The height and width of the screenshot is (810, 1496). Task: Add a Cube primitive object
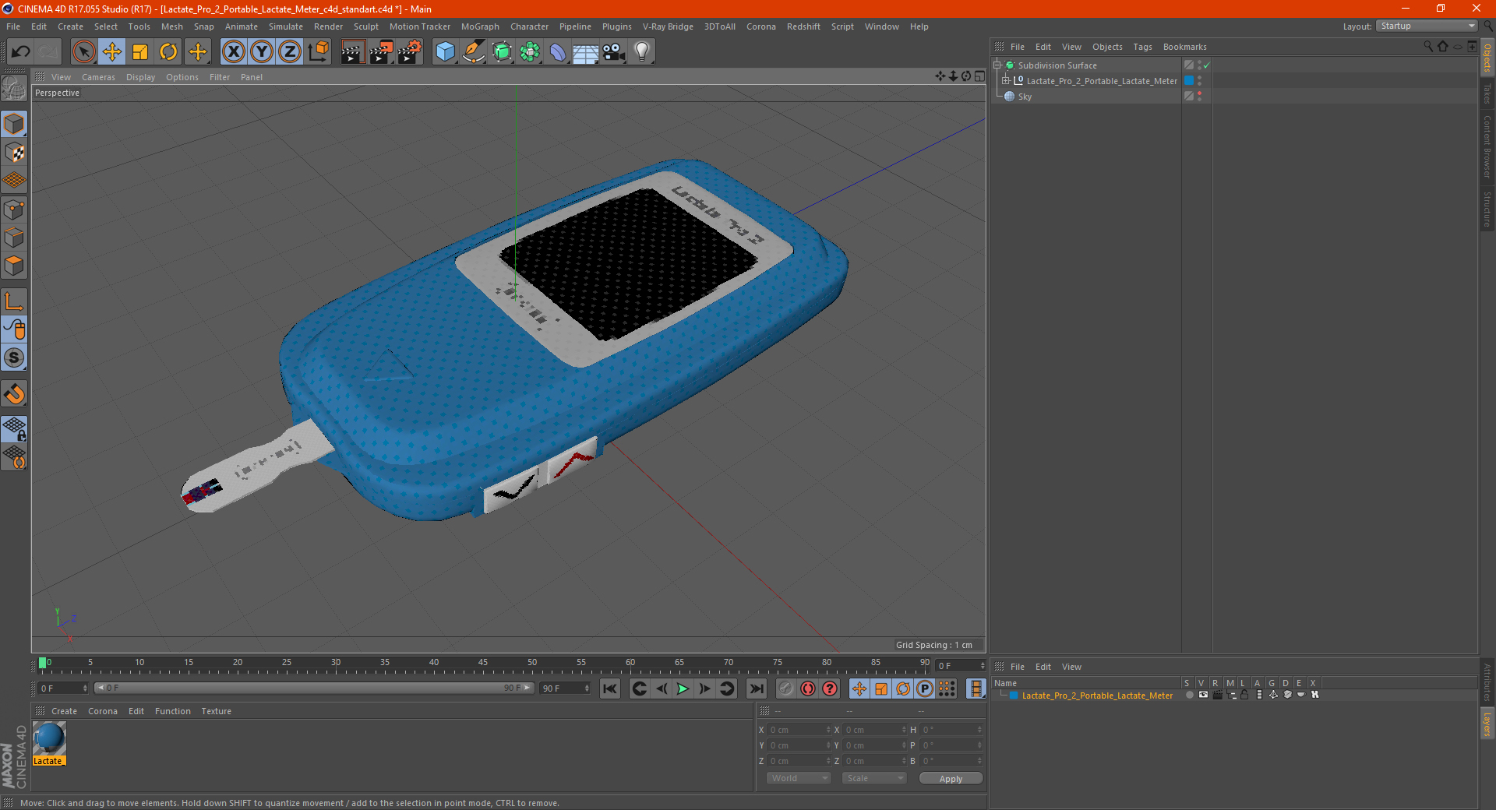(x=445, y=52)
